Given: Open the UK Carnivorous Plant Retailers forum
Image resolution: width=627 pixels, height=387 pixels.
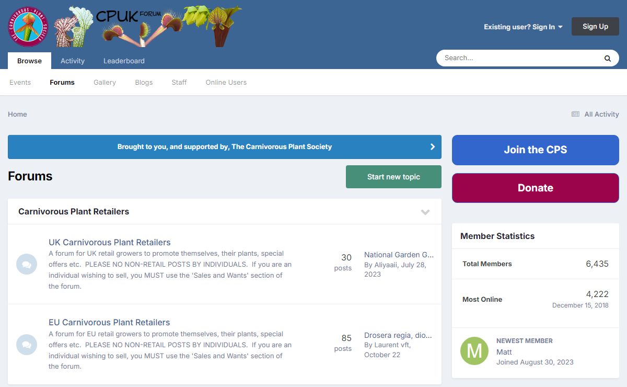Looking at the screenshot, I should tap(110, 242).
